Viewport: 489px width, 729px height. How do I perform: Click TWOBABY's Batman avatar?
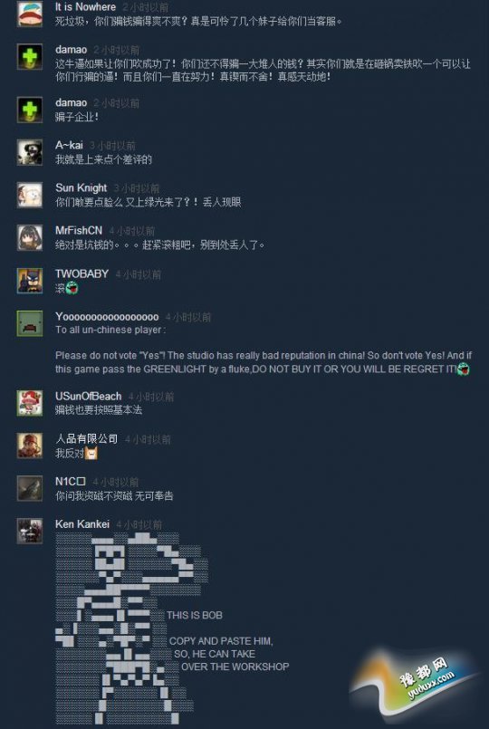pyautogui.click(x=30, y=281)
